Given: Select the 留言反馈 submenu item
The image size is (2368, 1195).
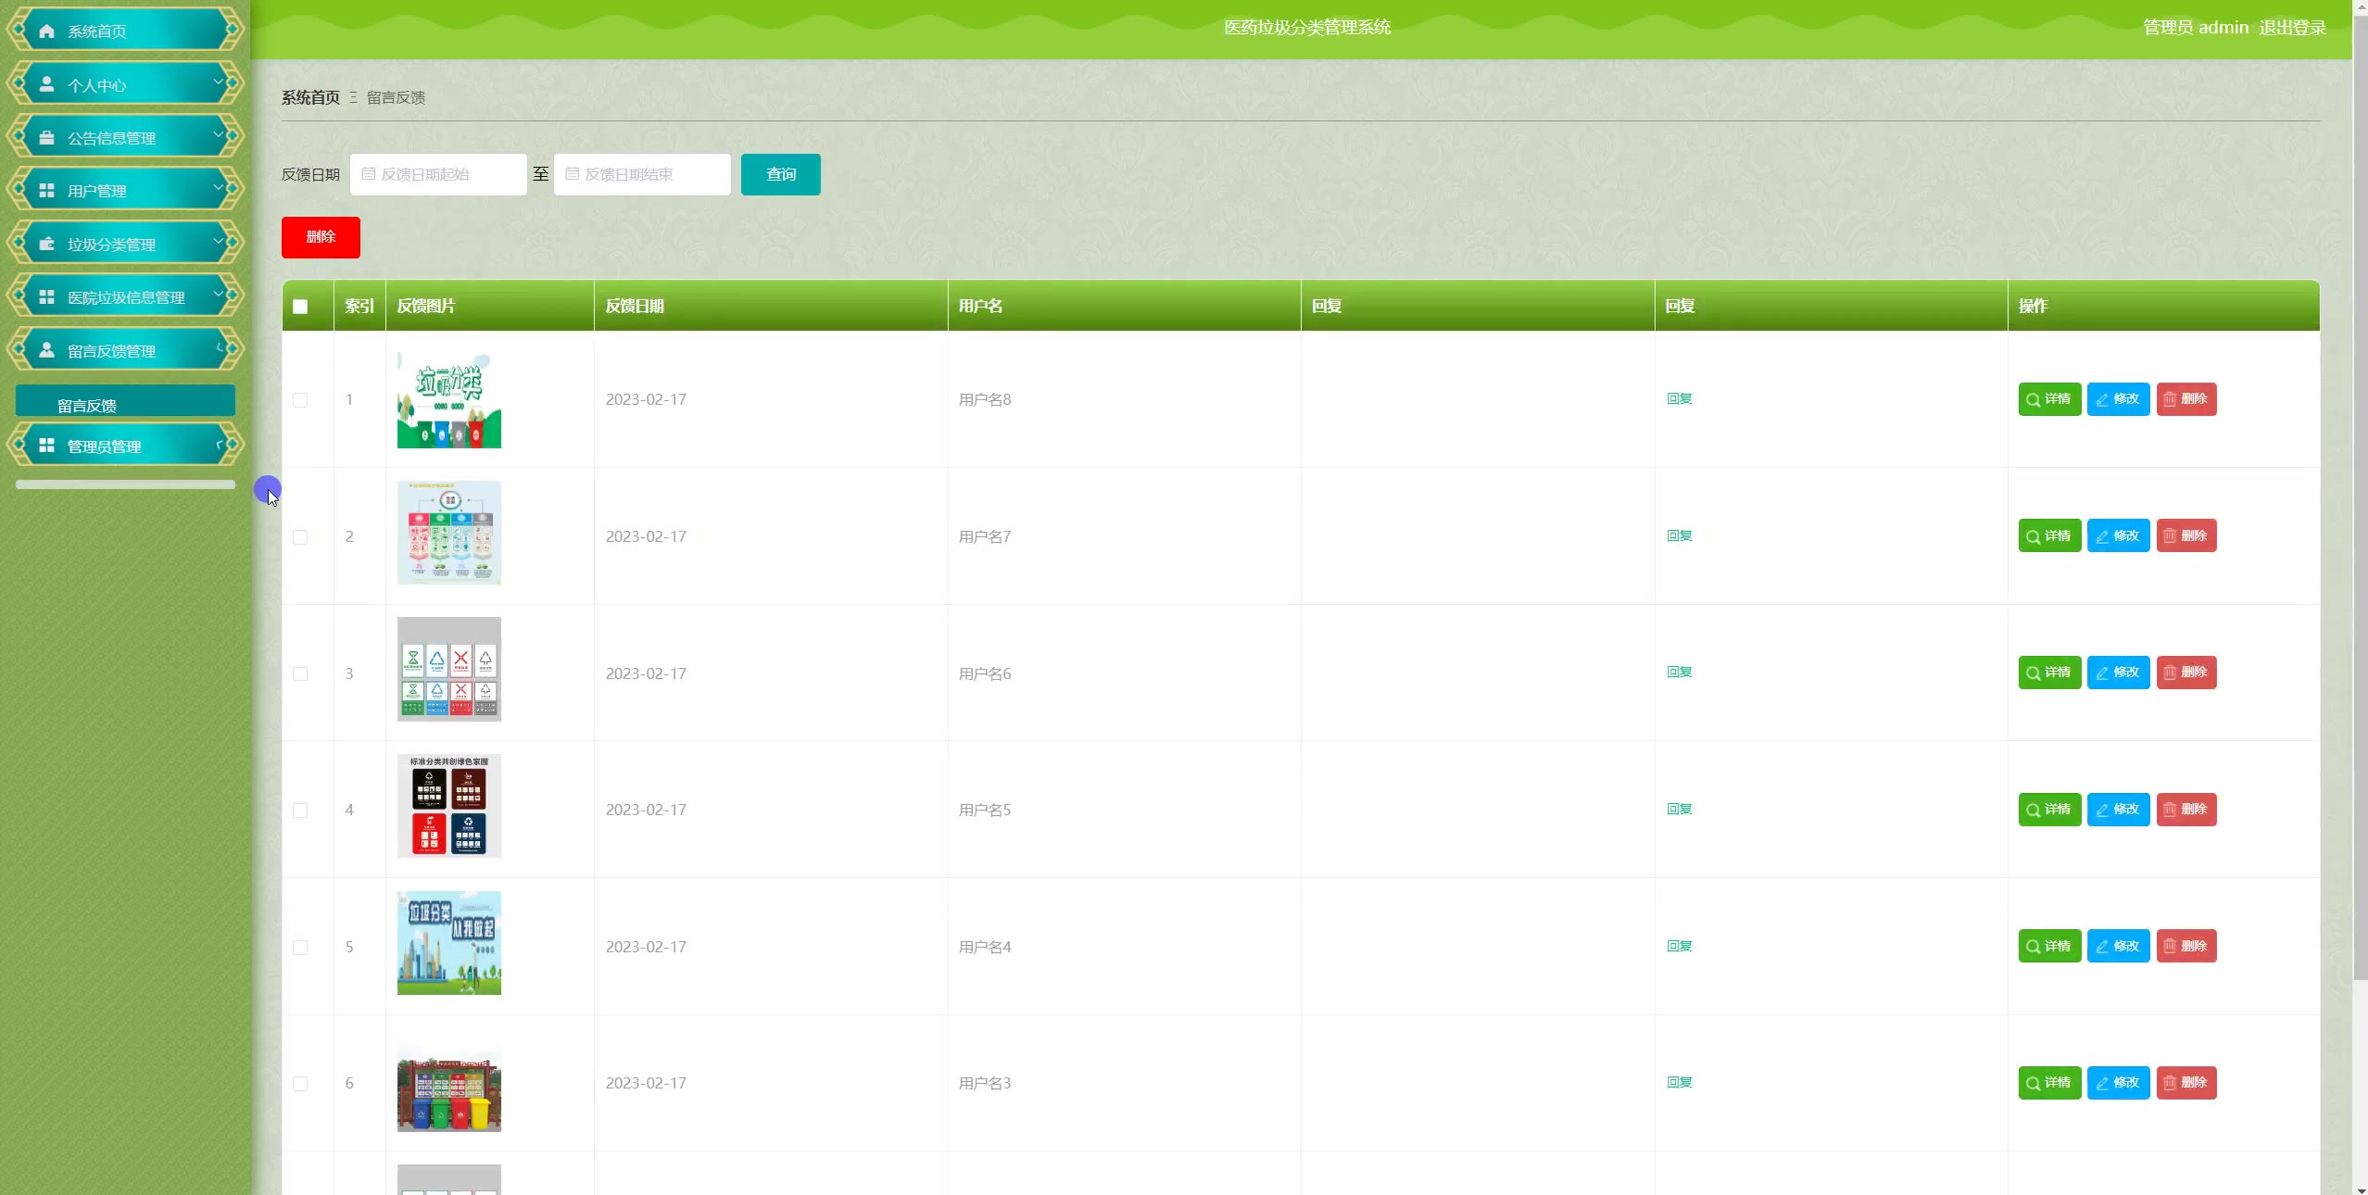Looking at the screenshot, I should [x=125, y=401].
